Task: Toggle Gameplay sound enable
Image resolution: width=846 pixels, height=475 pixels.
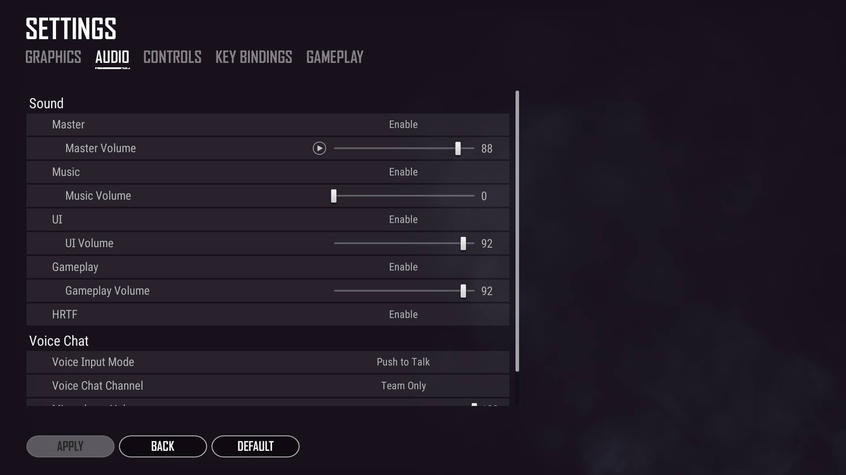Action: coord(403,267)
